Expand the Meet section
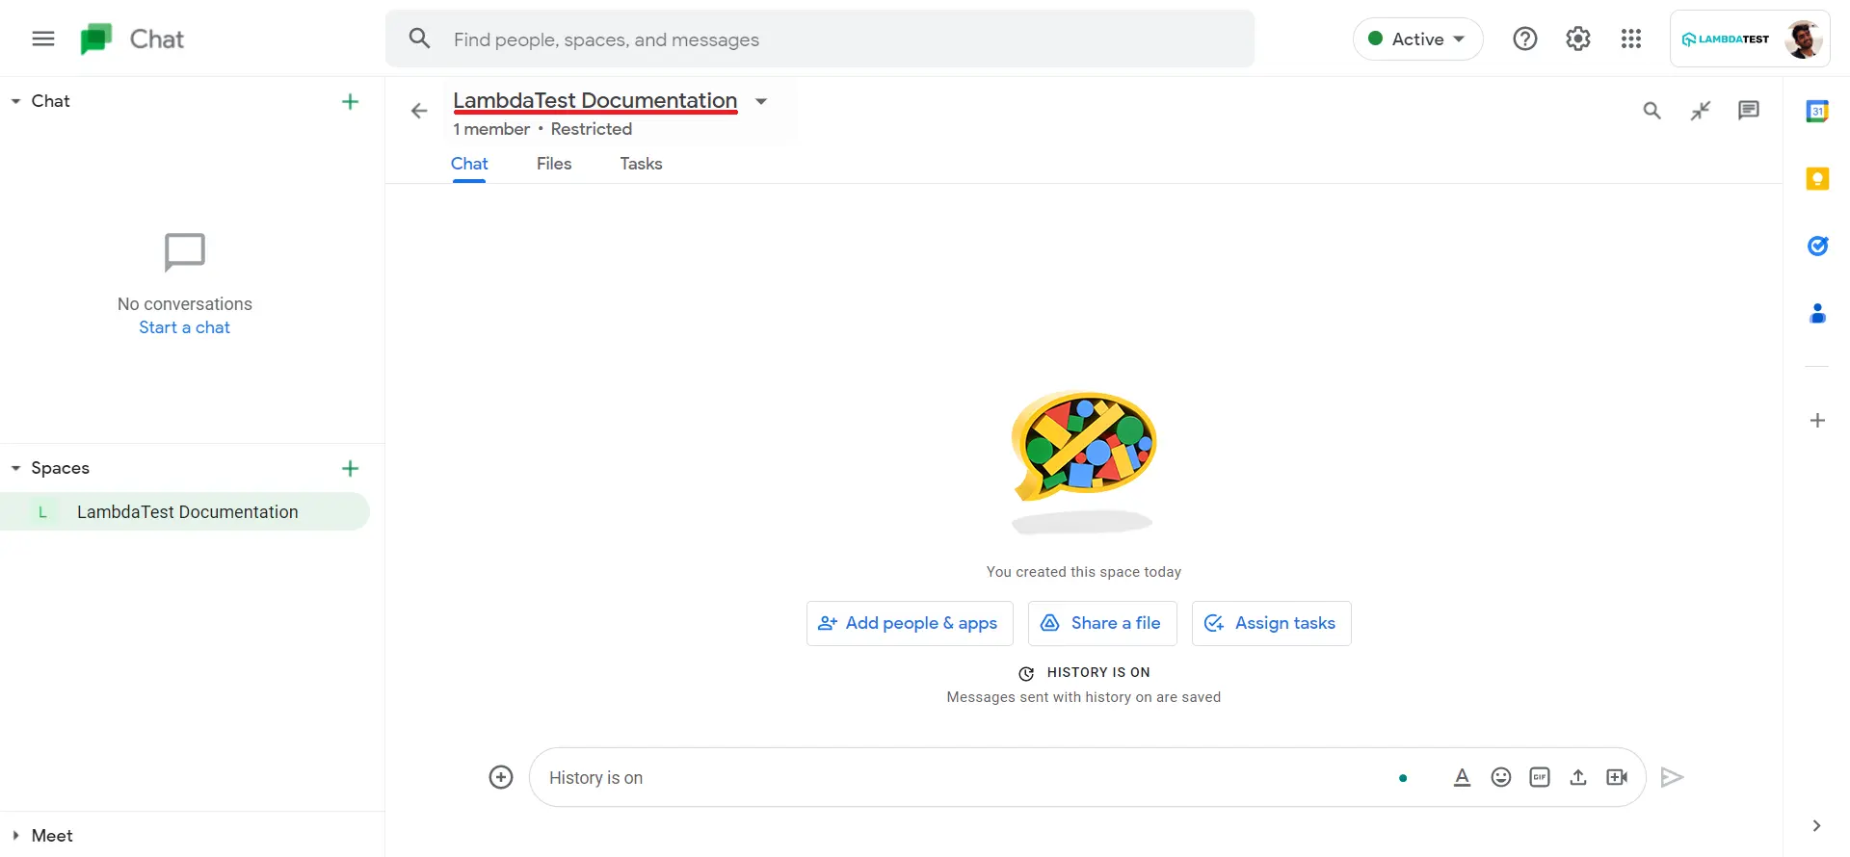The height and width of the screenshot is (857, 1850). [x=16, y=836]
